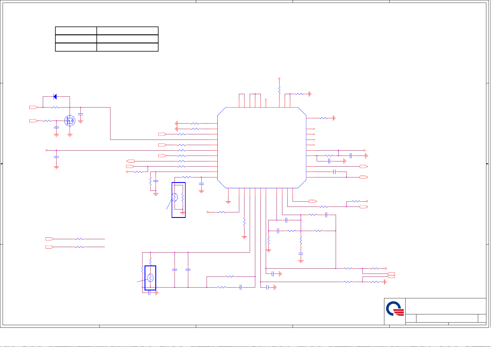
Task: Select the stacked double port connector symbol
Action: [x=391, y=275]
